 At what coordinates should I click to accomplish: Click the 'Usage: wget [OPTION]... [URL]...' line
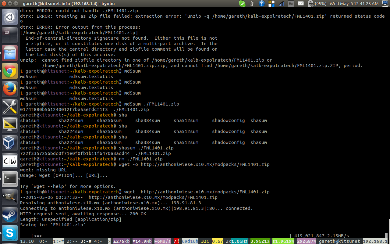pos(64,175)
